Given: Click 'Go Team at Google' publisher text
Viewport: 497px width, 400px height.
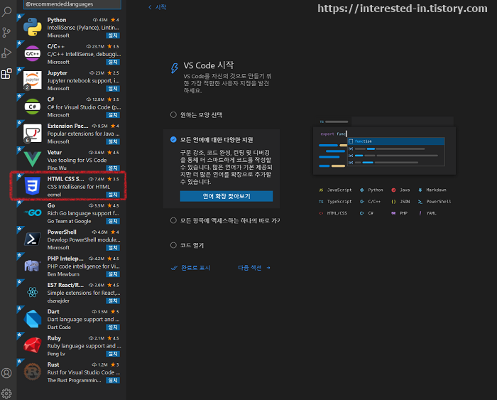Looking at the screenshot, I should tap(69, 221).
